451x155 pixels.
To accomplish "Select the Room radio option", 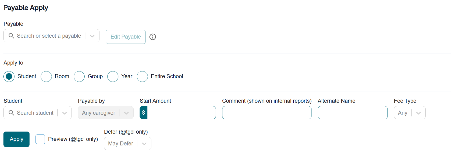I will click(46, 77).
